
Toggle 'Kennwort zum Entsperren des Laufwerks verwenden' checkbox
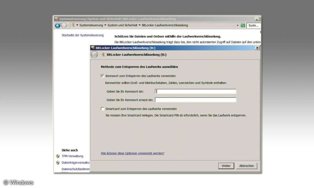102,76
